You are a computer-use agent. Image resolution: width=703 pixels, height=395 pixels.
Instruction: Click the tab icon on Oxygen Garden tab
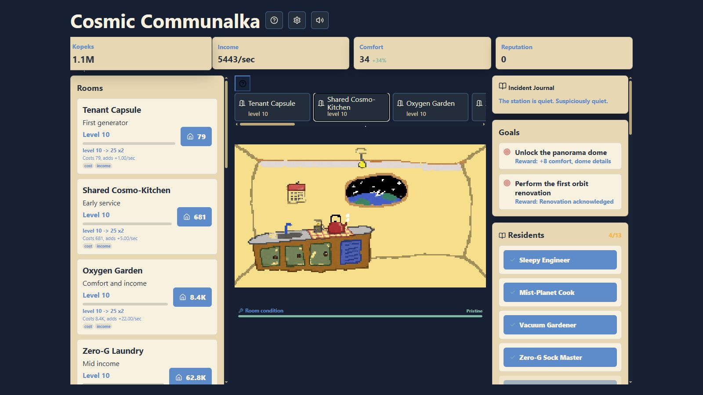[x=400, y=104]
